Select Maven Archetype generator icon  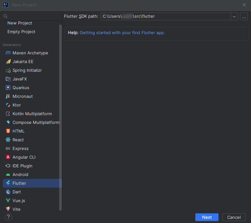(8, 53)
